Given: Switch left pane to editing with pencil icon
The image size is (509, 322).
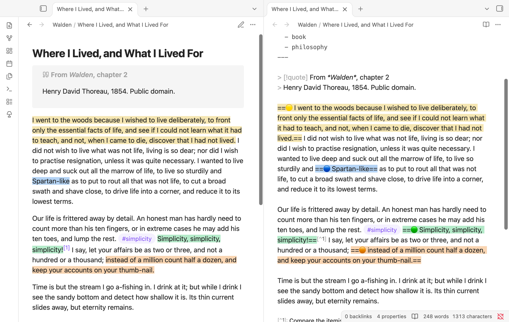Looking at the screenshot, I should click(241, 25).
